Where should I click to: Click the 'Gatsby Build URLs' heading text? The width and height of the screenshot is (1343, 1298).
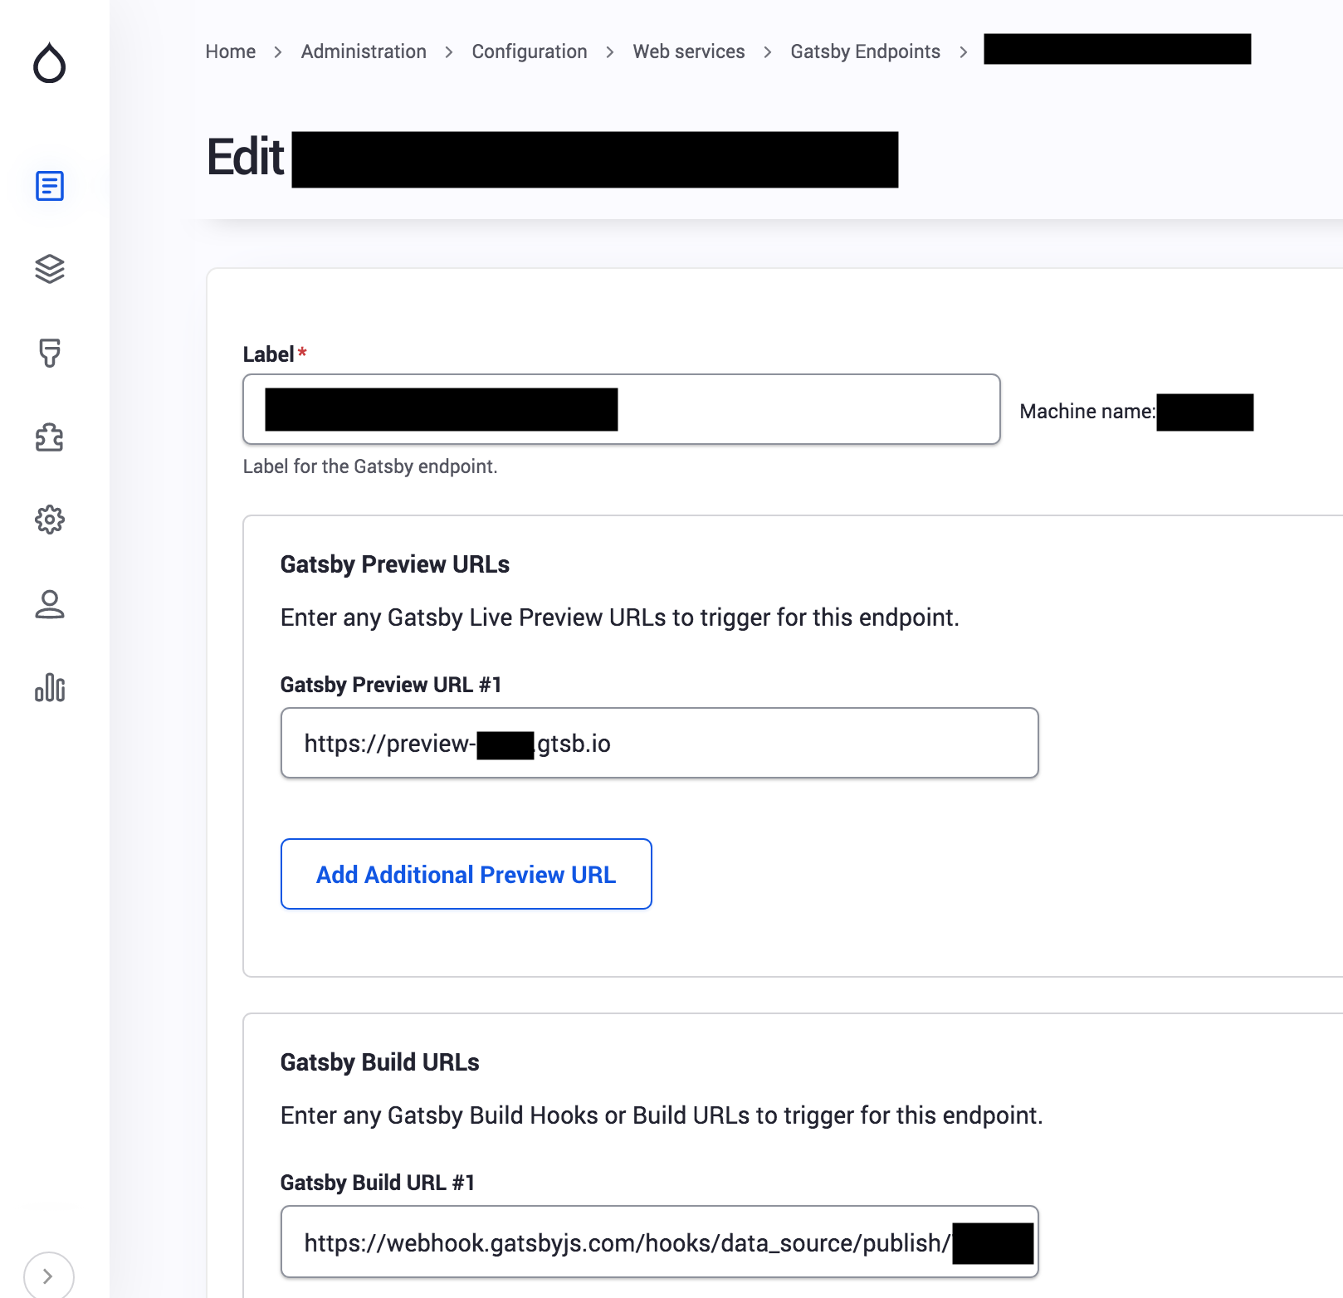pyautogui.click(x=380, y=1062)
